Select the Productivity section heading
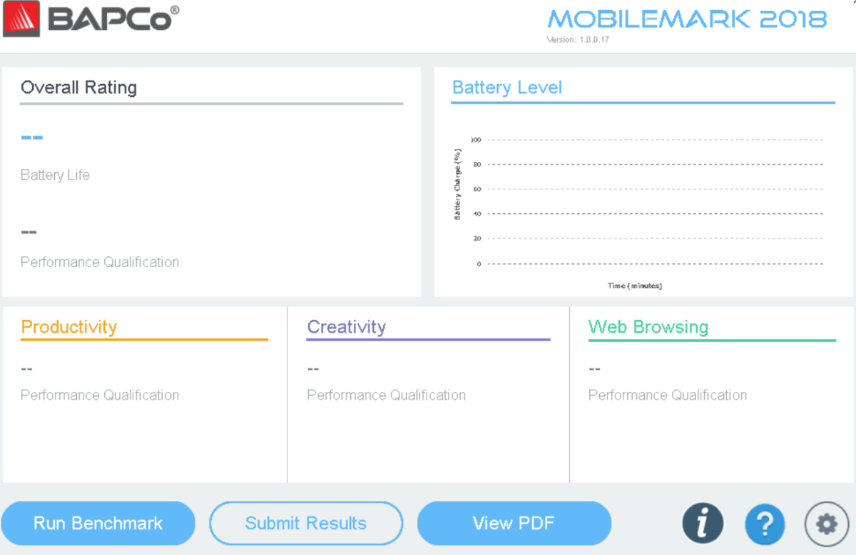The image size is (856, 555). [69, 327]
